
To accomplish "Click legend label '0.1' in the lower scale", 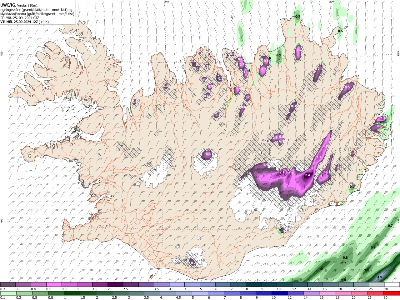I will (x=2, y=298).
